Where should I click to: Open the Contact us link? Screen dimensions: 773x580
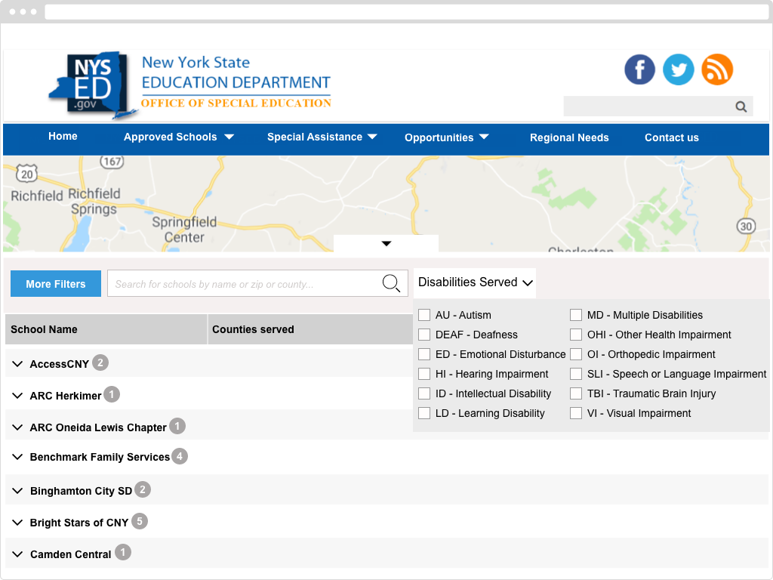[671, 137]
